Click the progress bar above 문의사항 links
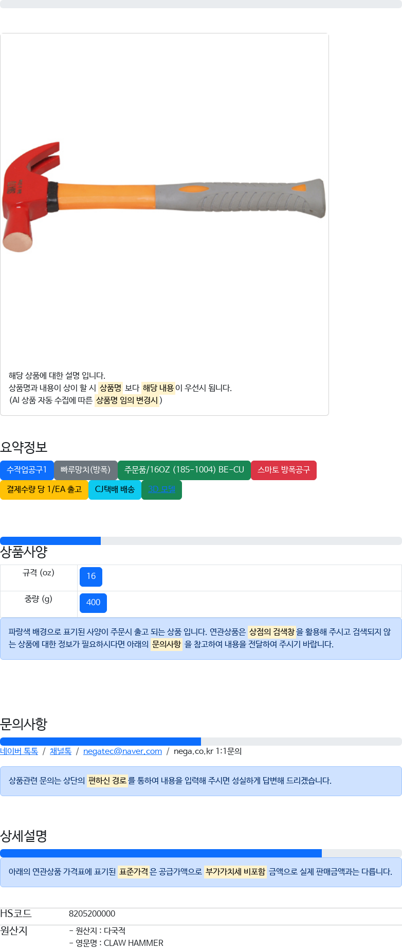402x950 pixels. pos(200,742)
